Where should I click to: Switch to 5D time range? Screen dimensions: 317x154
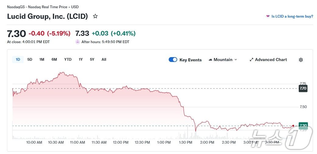pos(30,60)
